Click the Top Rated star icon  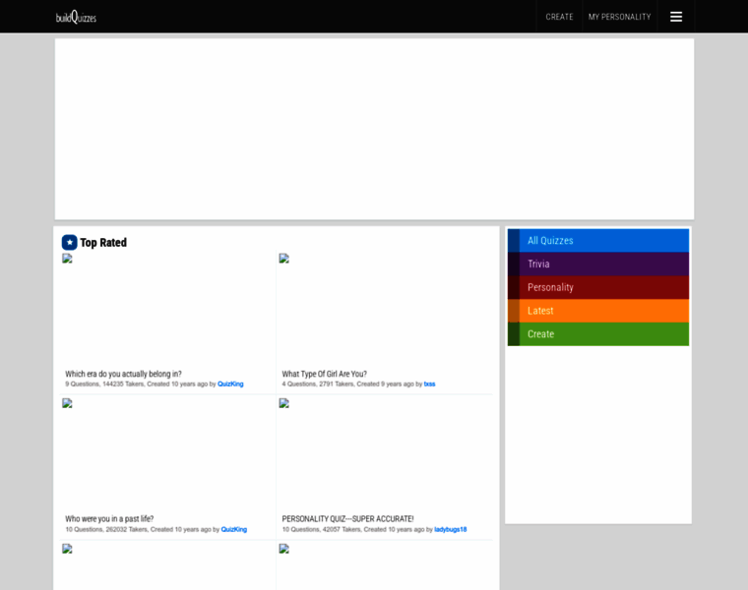point(69,242)
